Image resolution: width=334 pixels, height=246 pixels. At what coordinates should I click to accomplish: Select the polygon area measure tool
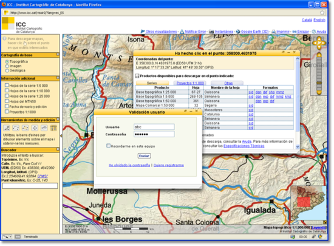point(26,128)
